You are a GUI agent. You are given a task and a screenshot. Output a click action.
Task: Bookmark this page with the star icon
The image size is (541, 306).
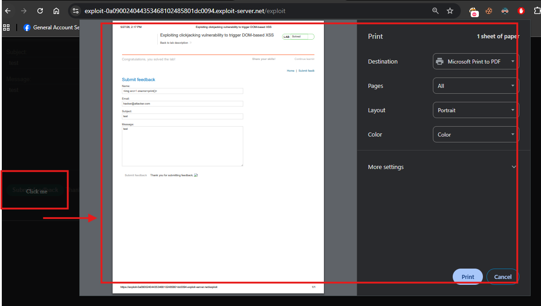pos(450,11)
